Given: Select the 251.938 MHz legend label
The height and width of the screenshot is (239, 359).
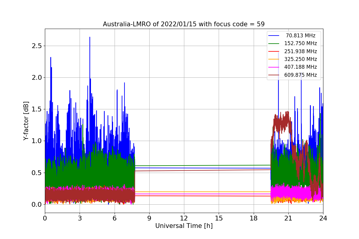Looking at the screenshot, I should click(301, 51).
